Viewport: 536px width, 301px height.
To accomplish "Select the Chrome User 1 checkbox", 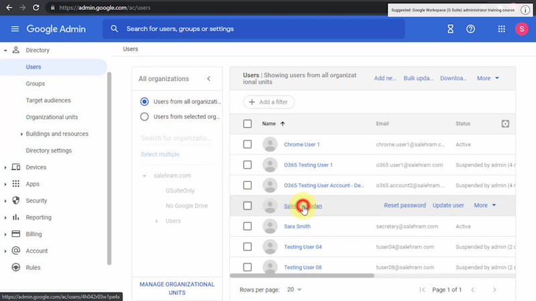I will pyautogui.click(x=247, y=144).
